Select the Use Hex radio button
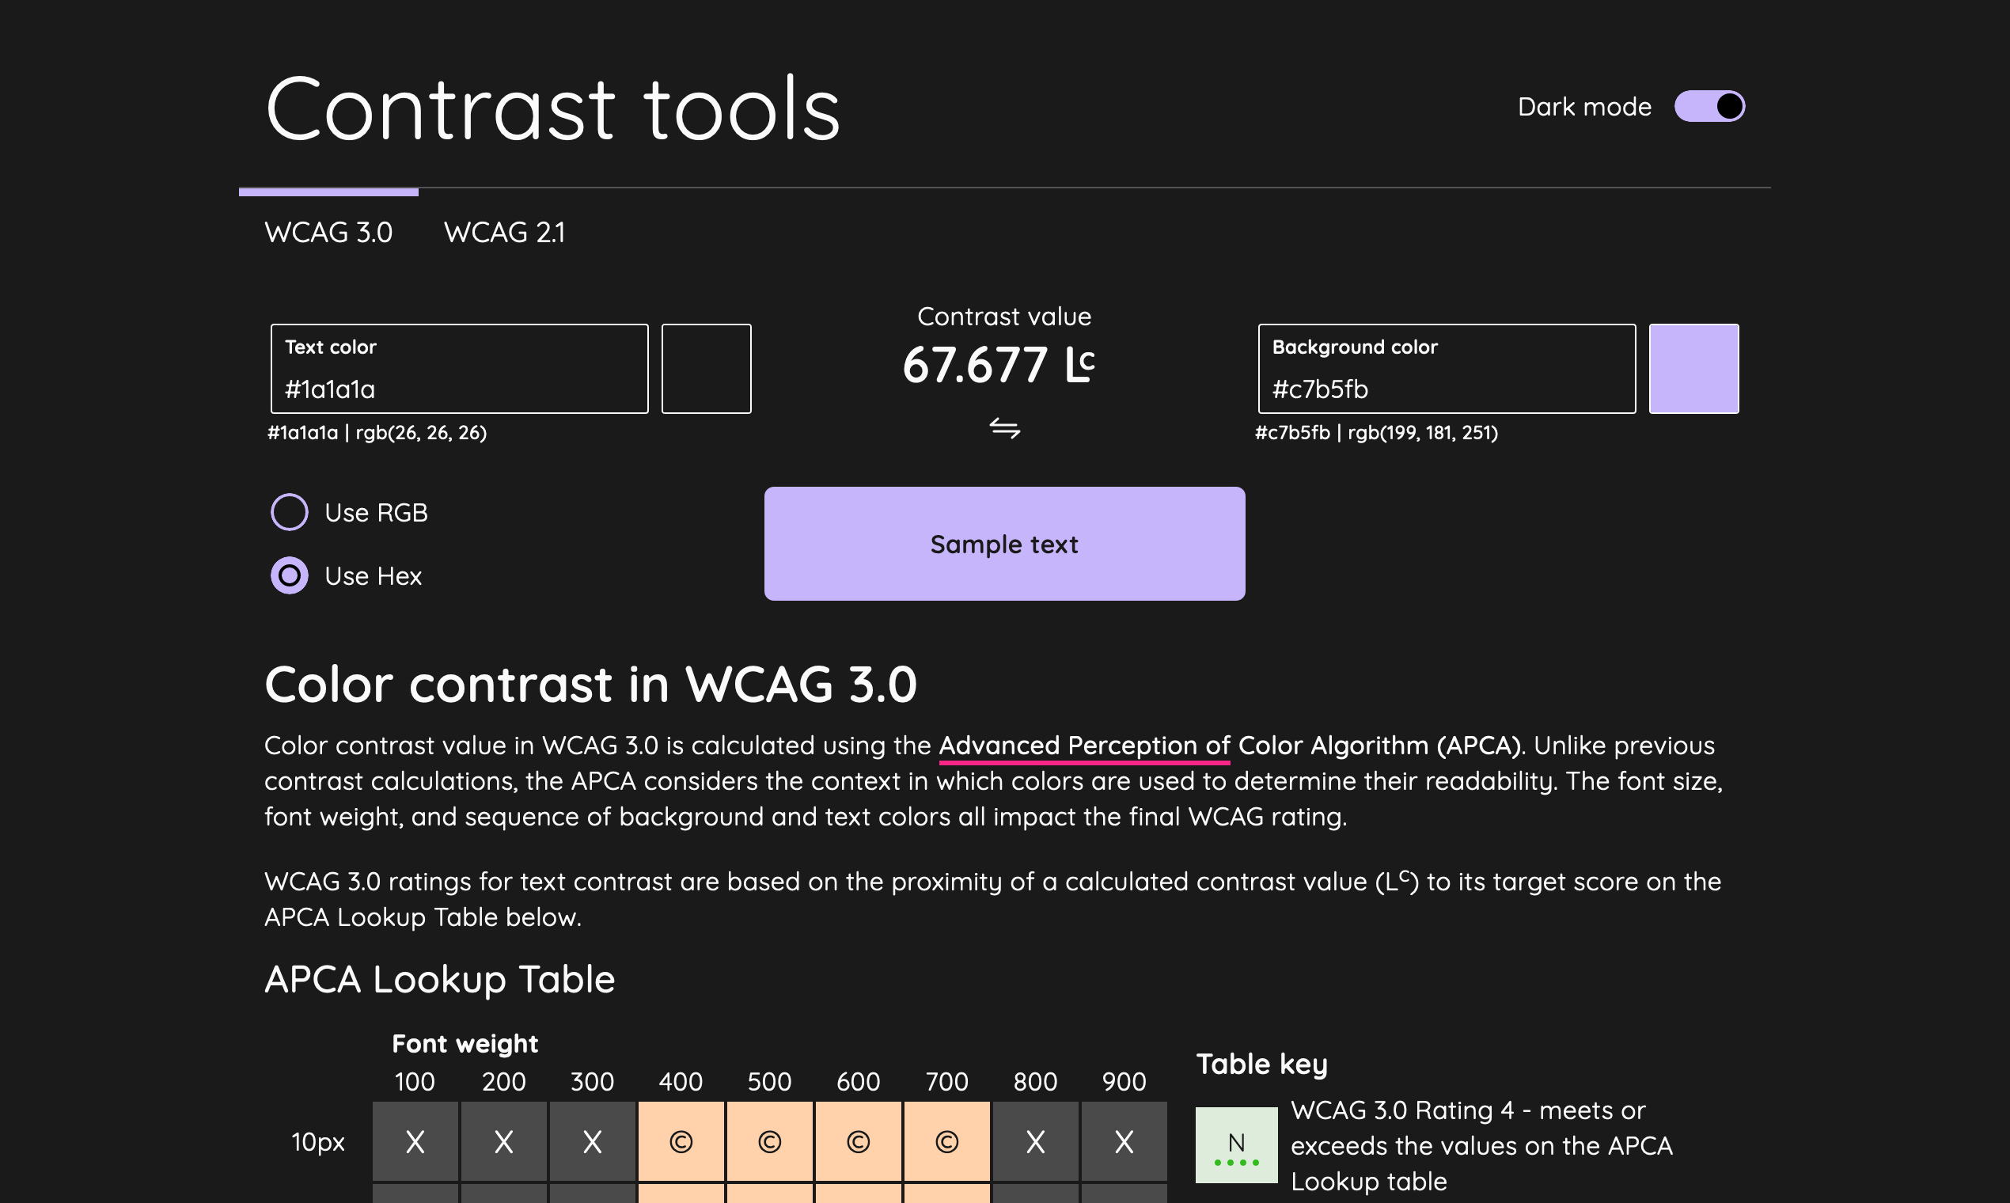The image size is (2010, 1203). coord(290,575)
